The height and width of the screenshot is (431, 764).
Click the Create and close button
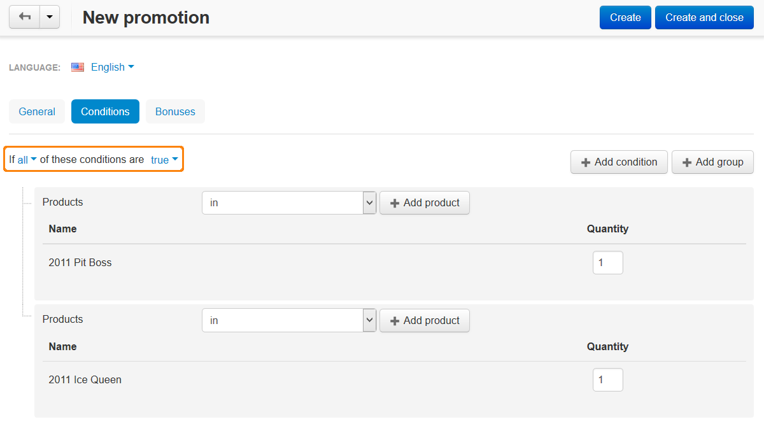[x=704, y=17]
